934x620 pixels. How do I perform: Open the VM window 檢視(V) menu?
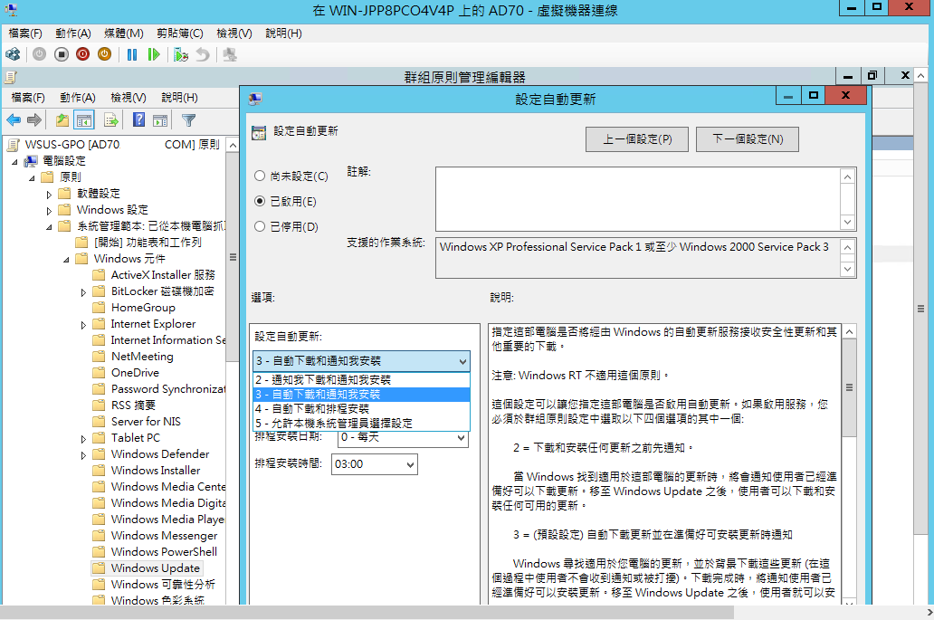(234, 33)
